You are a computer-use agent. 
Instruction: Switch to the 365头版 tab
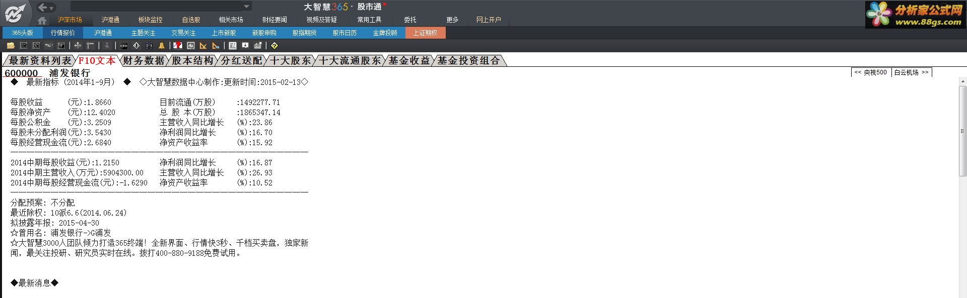pos(22,33)
